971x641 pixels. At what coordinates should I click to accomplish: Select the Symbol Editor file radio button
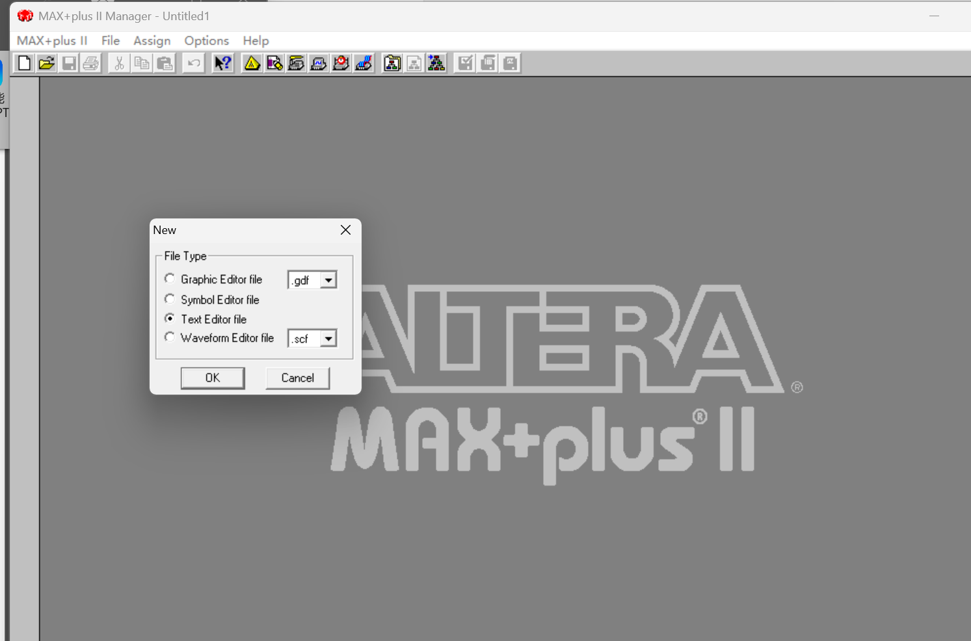coord(170,298)
